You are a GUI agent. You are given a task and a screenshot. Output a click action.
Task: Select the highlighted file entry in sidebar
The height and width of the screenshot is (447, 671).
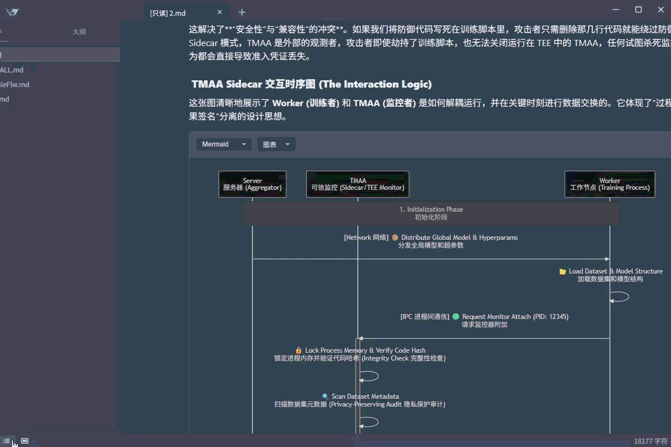(x=56, y=54)
